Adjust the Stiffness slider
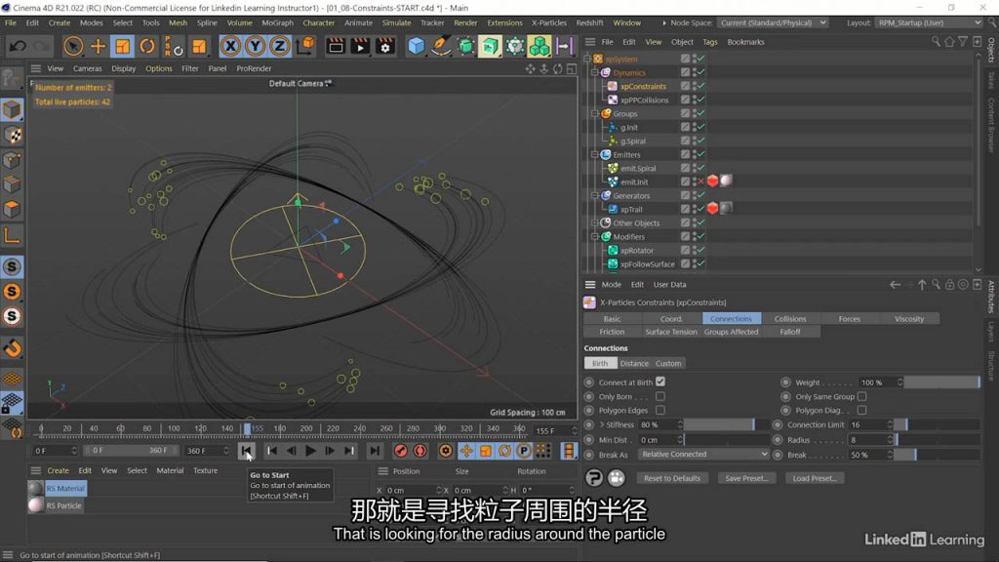The image size is (999, 562). pos(726,424)
